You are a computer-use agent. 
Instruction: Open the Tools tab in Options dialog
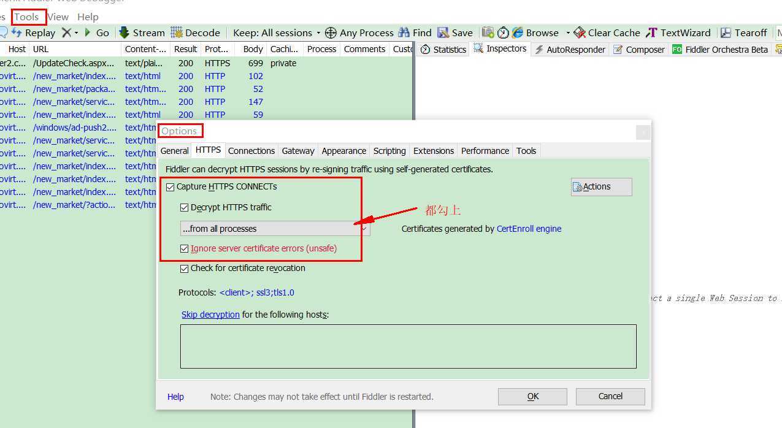tap(526, 151)
